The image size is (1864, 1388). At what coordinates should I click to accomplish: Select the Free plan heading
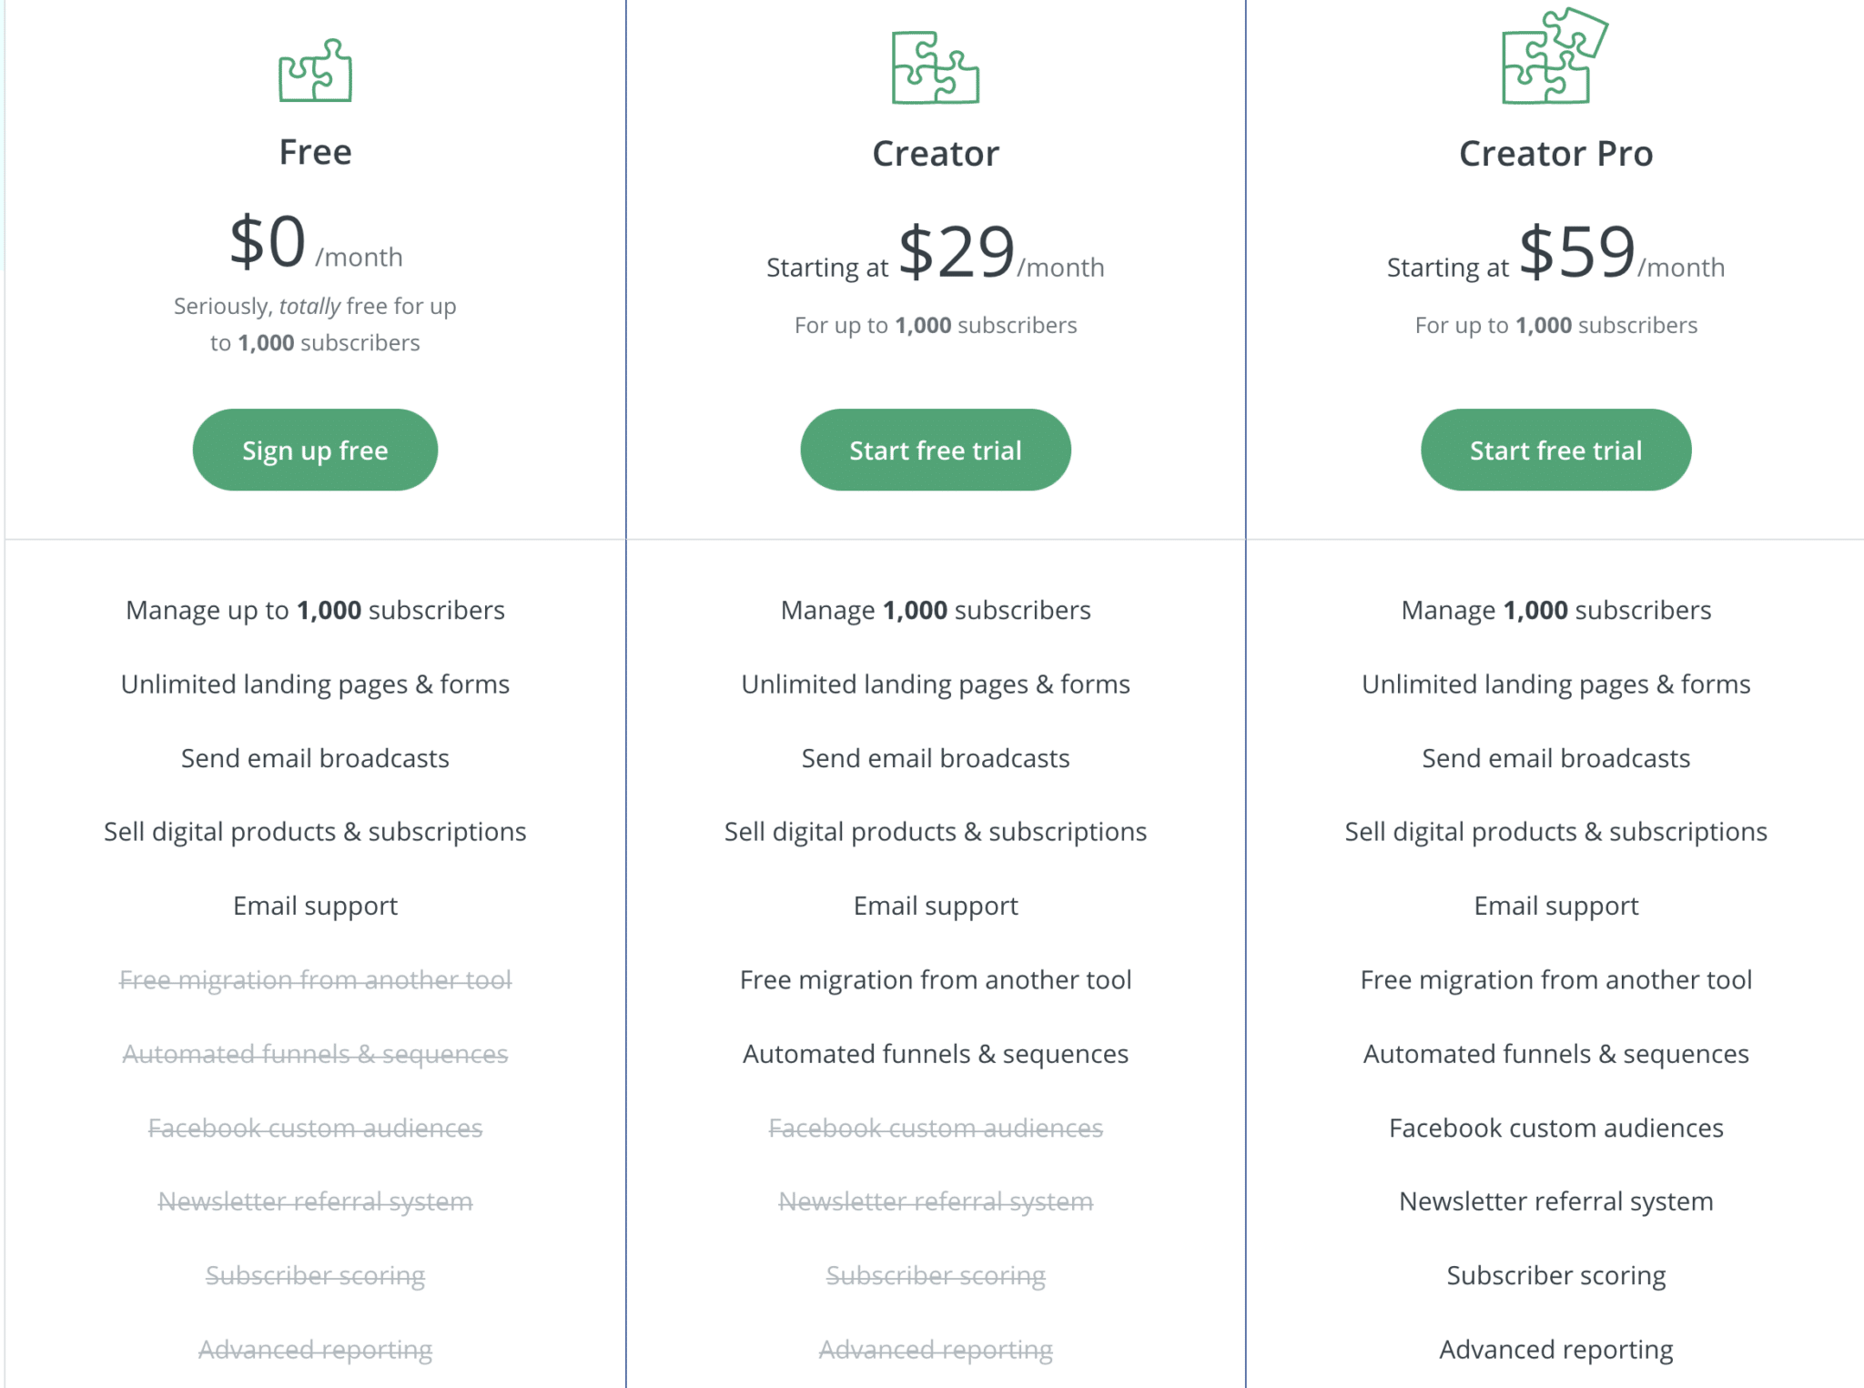(x=315, y=152)
